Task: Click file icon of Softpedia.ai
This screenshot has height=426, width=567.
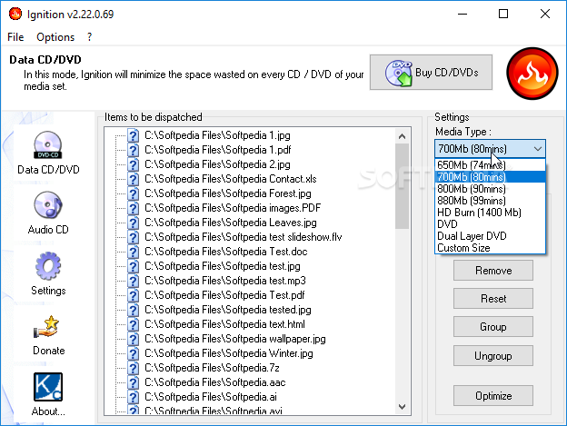Action: (x=133, y=397)
